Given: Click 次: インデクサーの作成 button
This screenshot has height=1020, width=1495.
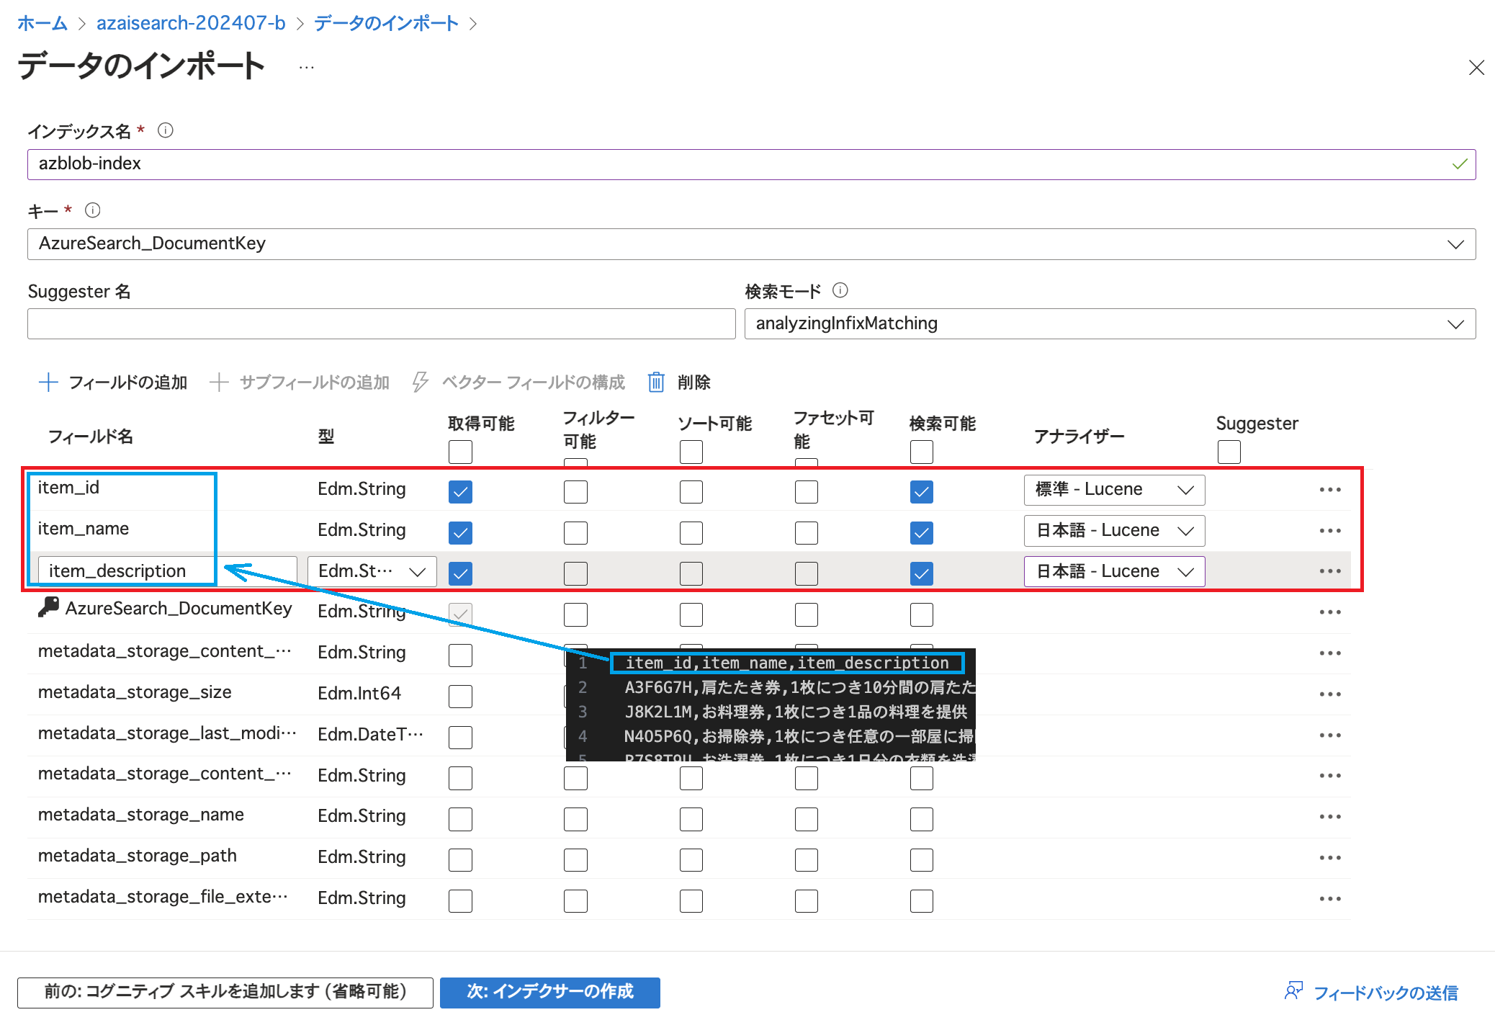Looking at the screenshot, I should [549, 992].
